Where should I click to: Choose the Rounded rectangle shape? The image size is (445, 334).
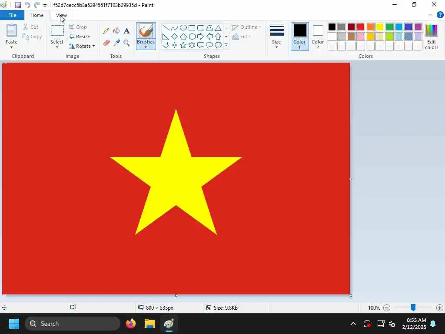201,27
